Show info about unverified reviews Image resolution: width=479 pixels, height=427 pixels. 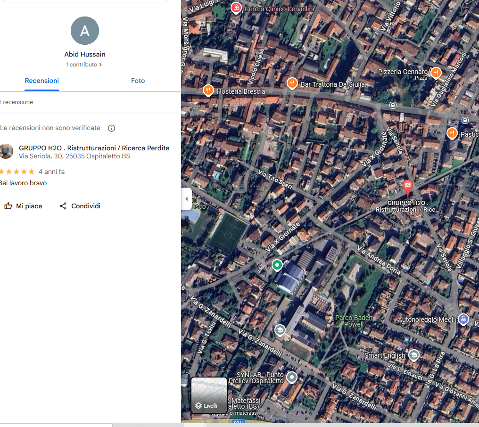112,128
